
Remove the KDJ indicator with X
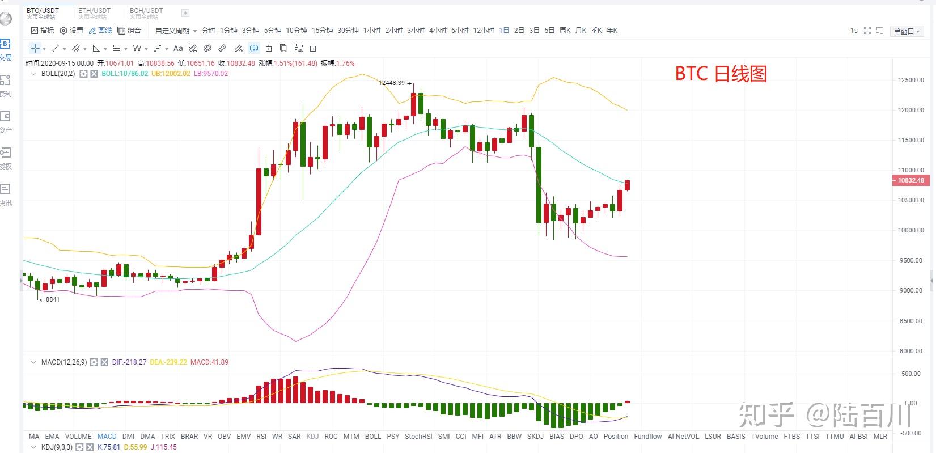[x=91, y=447]
